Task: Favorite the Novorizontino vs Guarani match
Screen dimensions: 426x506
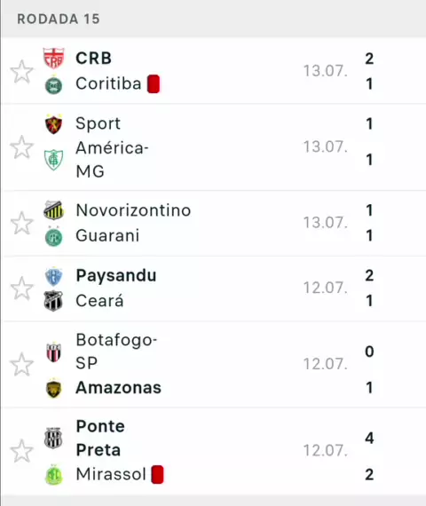Action: click(x=21, y=223)
